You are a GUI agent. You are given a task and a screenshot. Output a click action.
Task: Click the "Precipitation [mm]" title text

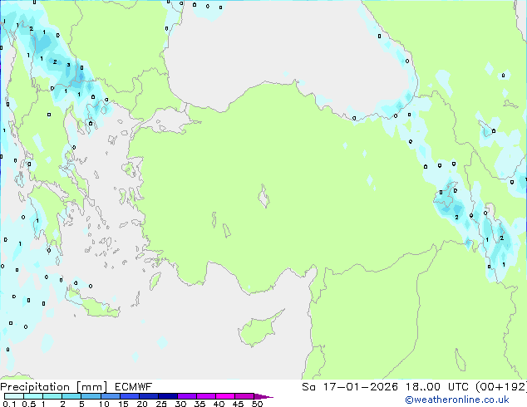[54, 387]
